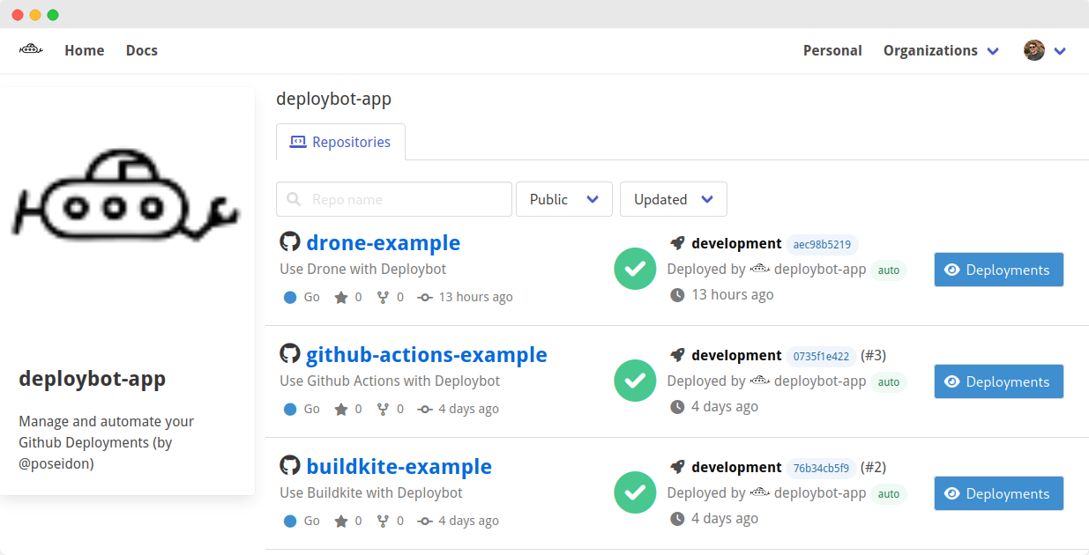This screenshot has height=555, width=1089.
Task: Click commit hash 76b34cb5f9
Action: point(821,468)
